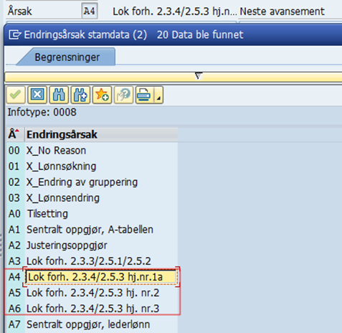This screenshot has height=333, width=342.
Task: Click code cell A0 in list
Action: pyautogui.click(x=14, y=214)
